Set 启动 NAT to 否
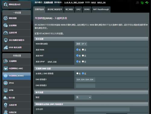 tap(83, 55)
